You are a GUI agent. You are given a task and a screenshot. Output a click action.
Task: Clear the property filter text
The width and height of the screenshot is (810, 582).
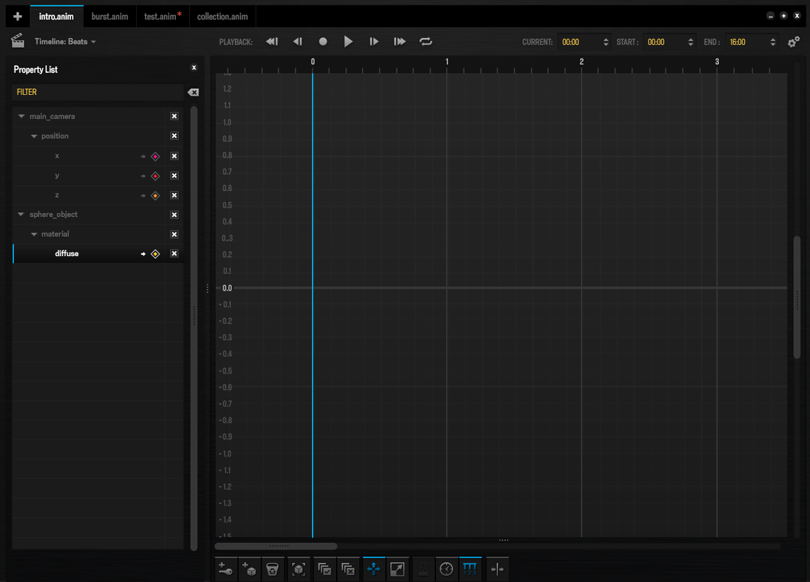click(193, 92)
